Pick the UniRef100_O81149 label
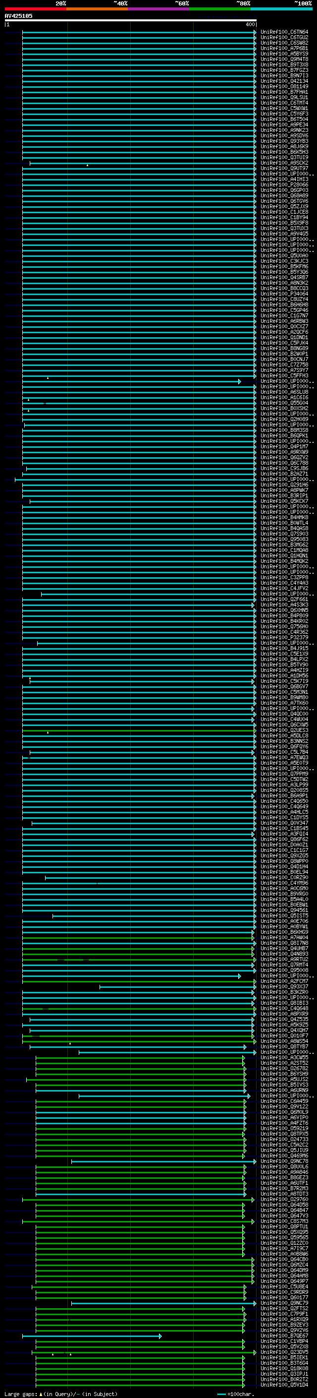The height and width of the screenshot is (1398, 317). [284, 87]
